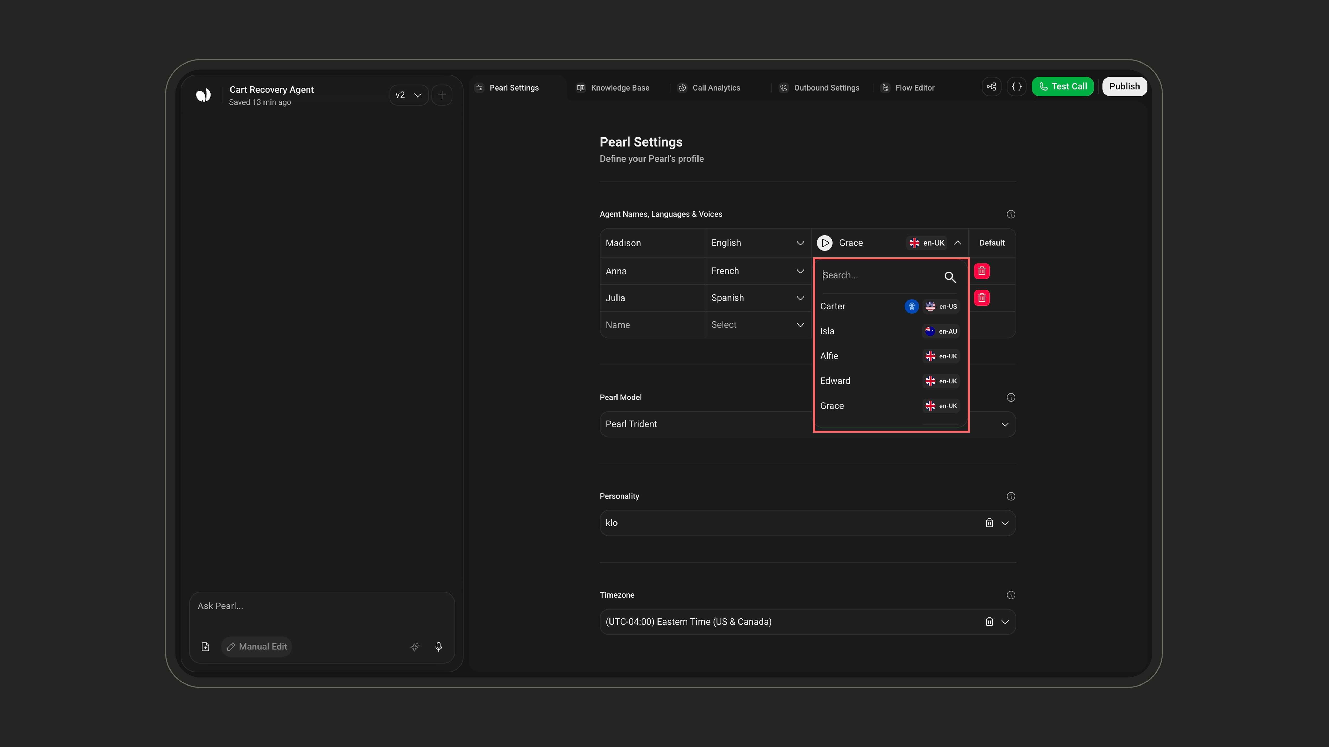This screenshot has height=747, width=1329.
Task: Switch to the Outbound Settings tab
Action: (x=819, y=88)
